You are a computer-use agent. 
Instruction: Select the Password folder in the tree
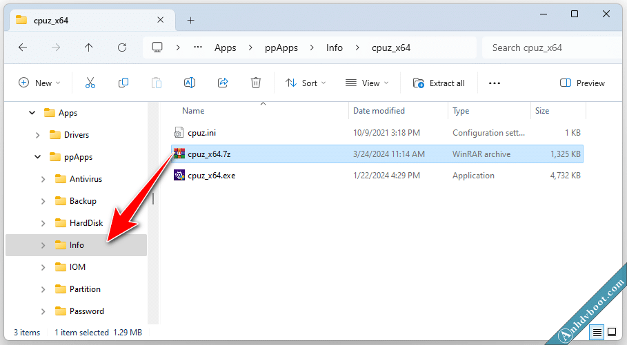(x=86, y=311)
